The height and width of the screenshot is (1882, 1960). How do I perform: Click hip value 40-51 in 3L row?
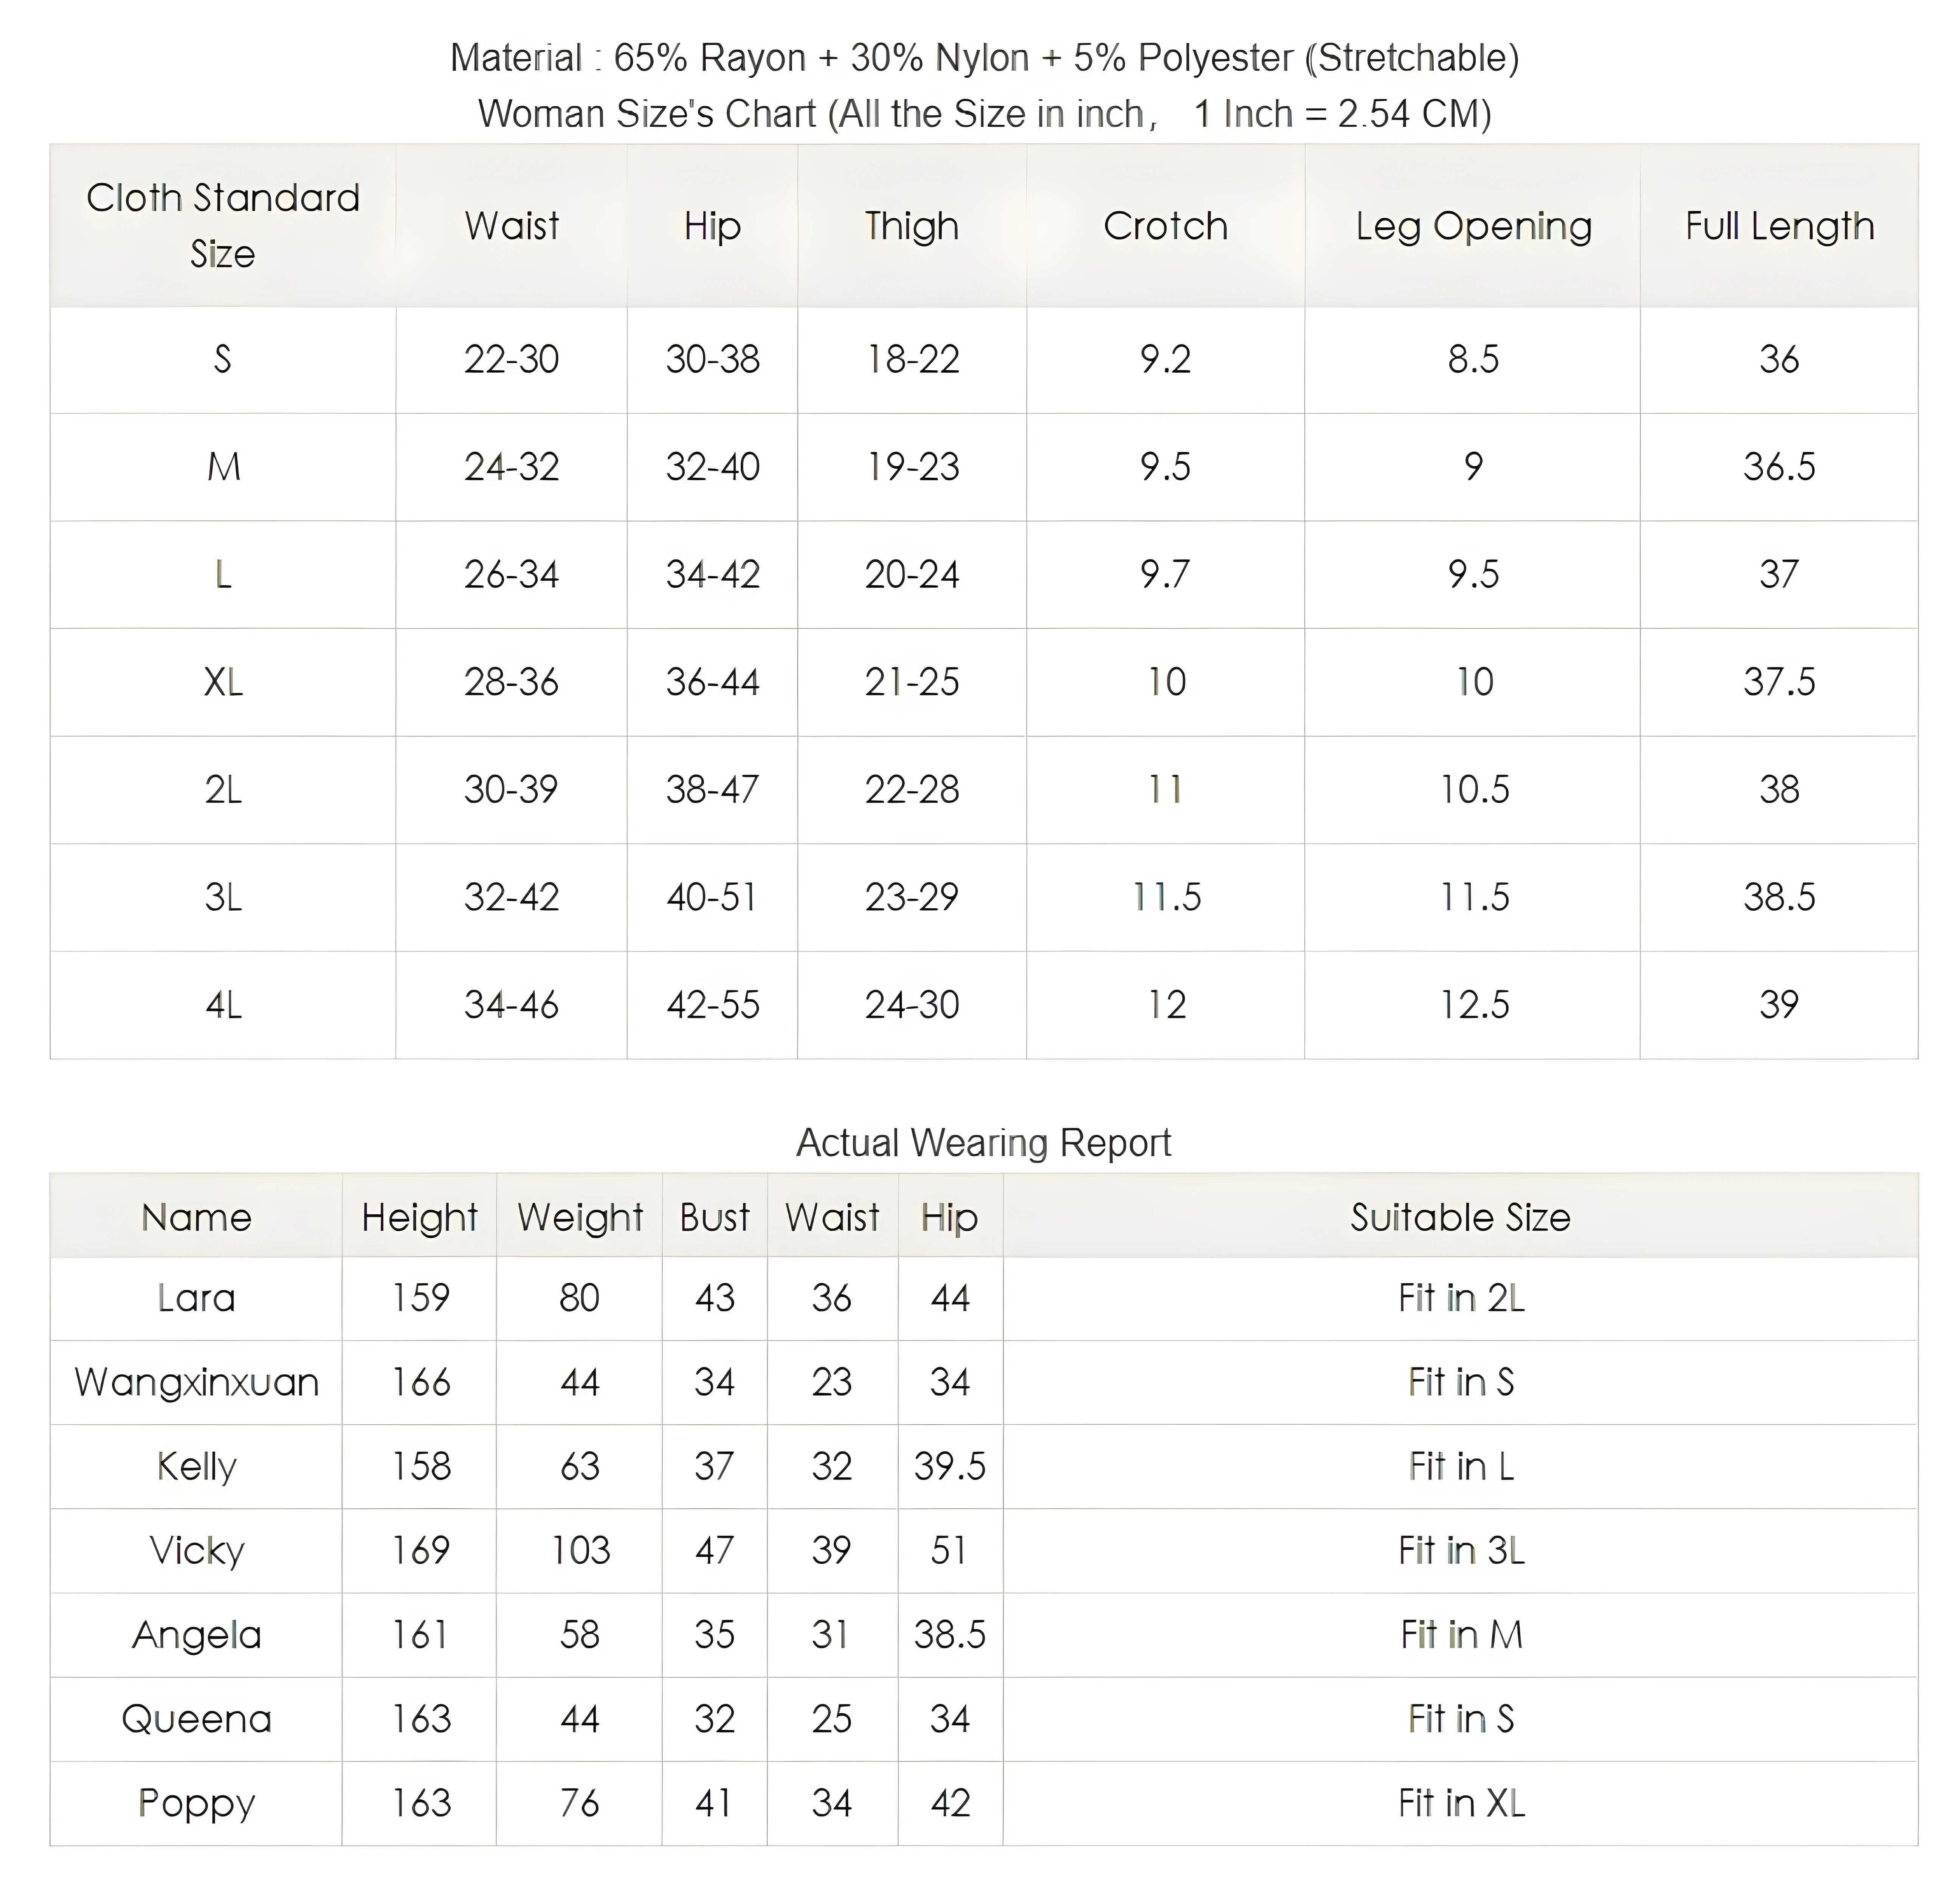point(712,898)
